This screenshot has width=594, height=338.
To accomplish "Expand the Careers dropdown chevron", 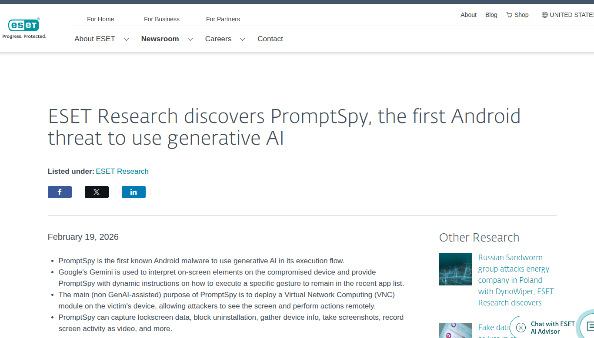I will (242, 39).
